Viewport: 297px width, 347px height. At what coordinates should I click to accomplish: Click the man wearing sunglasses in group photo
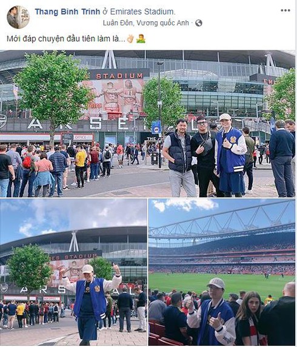click(x=205, y=156)
